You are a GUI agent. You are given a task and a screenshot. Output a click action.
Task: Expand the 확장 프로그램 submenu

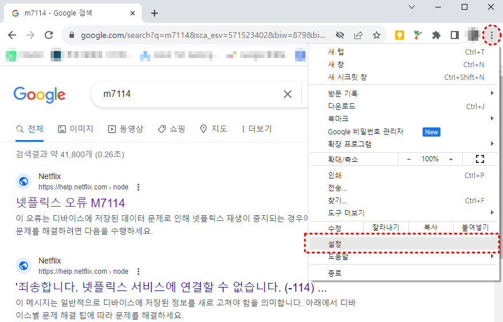405,144
